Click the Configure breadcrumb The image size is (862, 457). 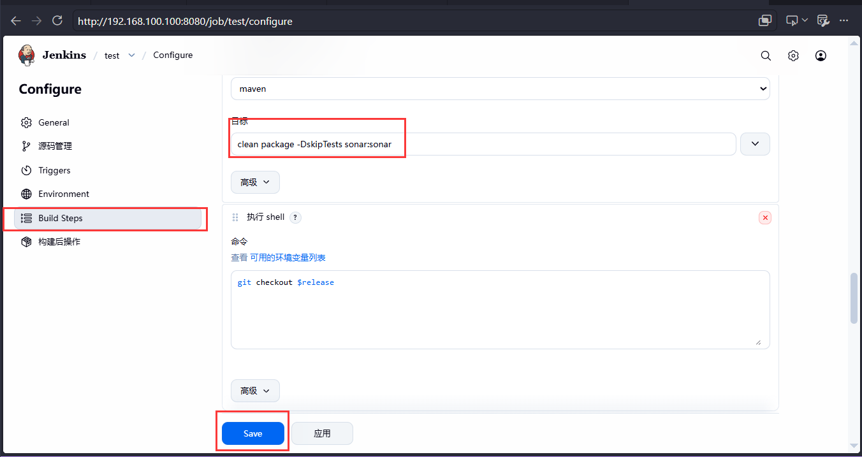pos(173,55)
